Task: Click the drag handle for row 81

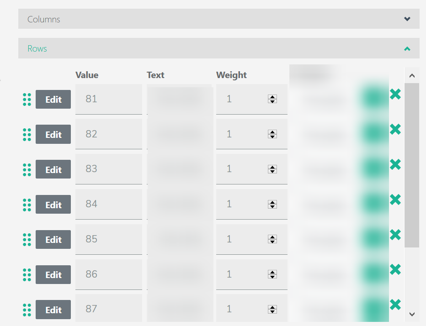Action: point(27,100)
